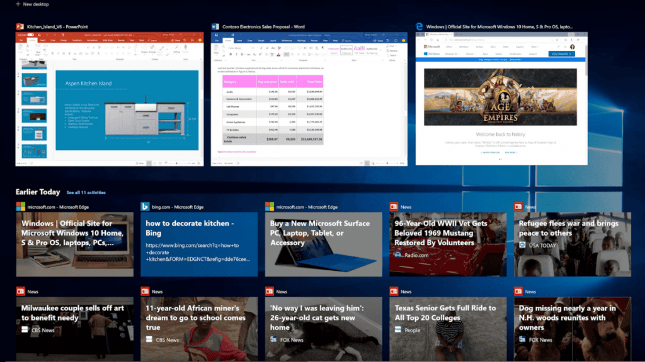Viewport: 645px width, 362px height.
Task: Click Edge icon beside Windows Official Site title
Action: (x=419, y=26)
